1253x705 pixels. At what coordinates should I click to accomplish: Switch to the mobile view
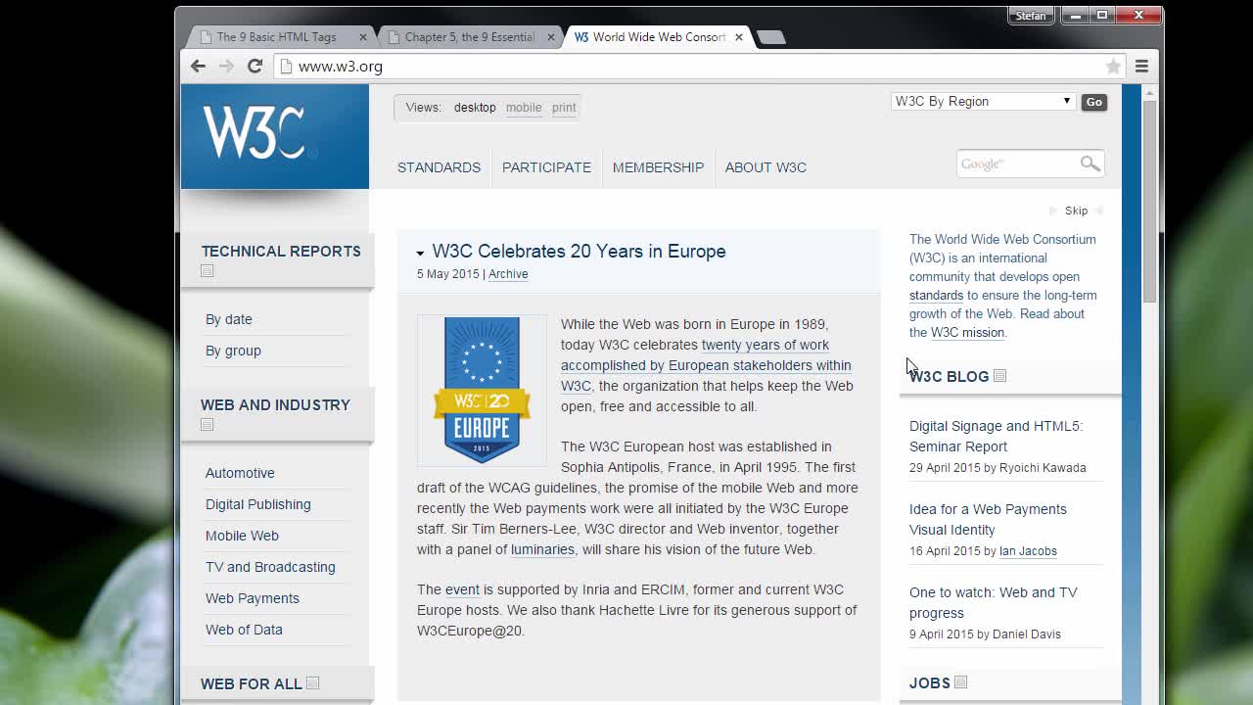coord(524,108)
